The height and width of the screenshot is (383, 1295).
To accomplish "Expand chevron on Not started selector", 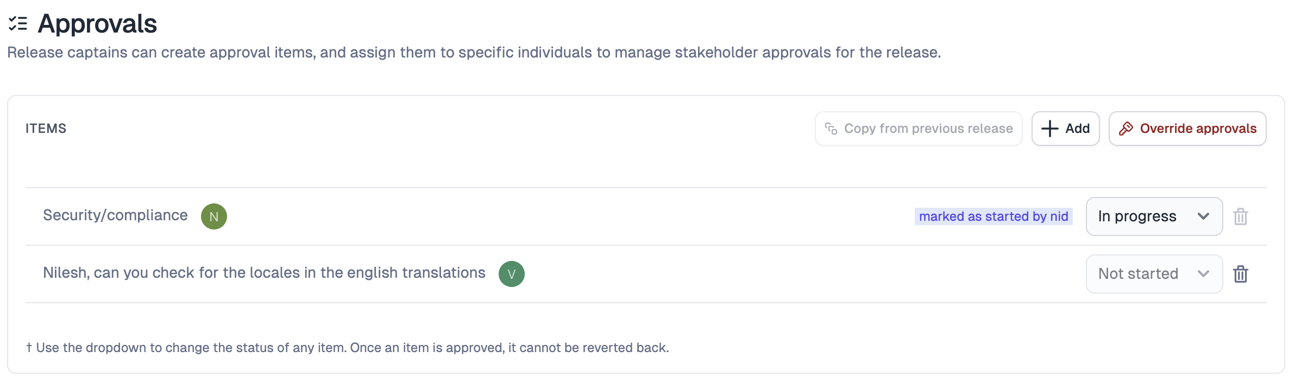I will [1203, 274].
